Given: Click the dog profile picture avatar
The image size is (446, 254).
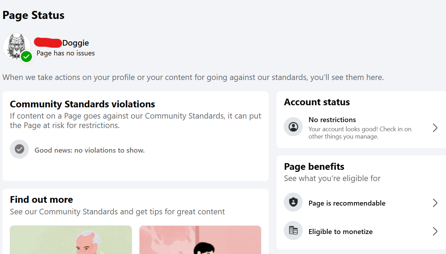Looking at the screenshot, I should point(17,47).
